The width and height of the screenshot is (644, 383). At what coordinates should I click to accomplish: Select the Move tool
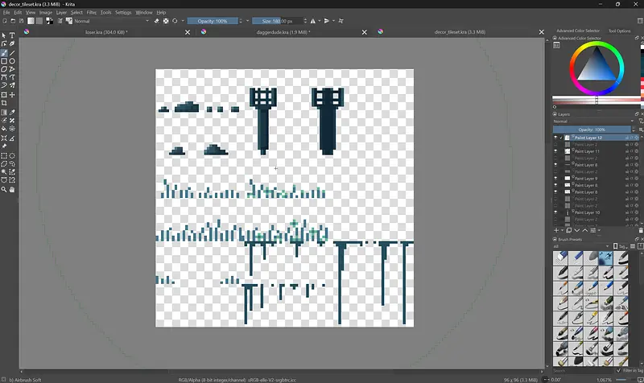point(13,95)
